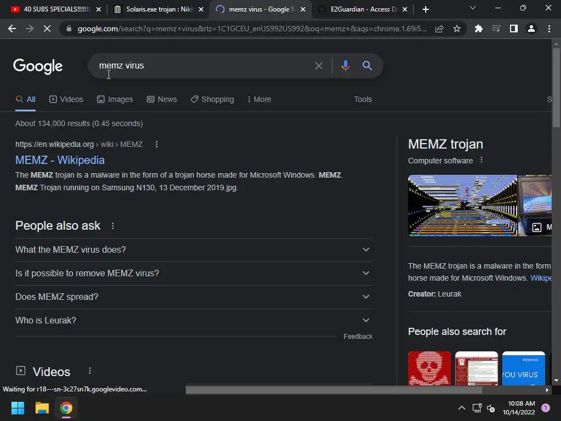Open the tab search dropdown chevron

click(x=473, y=8)
